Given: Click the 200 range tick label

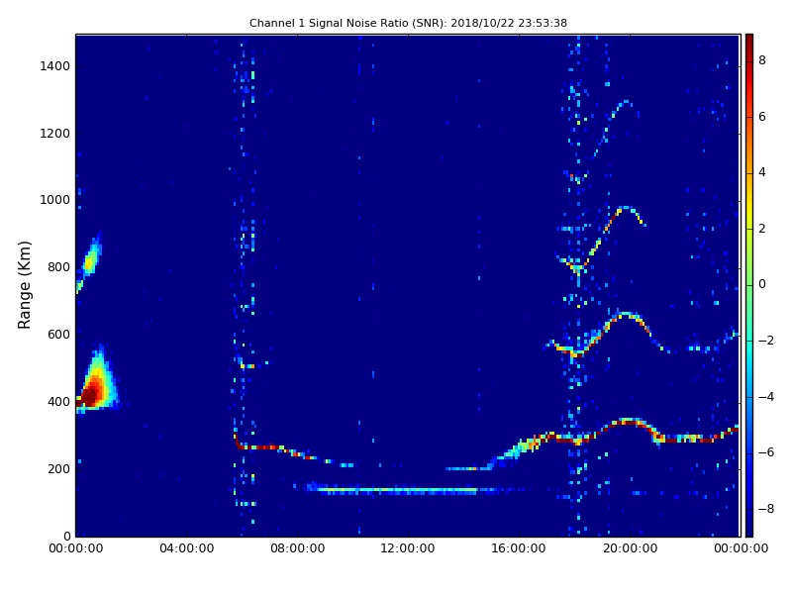Looking at the screenshot, I should tap(58, 468).
